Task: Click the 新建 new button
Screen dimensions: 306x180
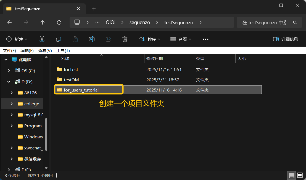Action: pyautogui.click(x=17, y=39)
